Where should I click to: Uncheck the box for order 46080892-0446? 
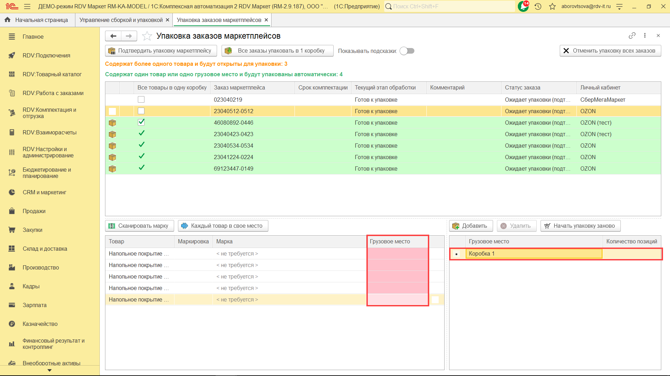(141, 122)
